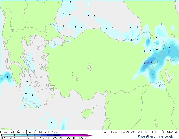Choose the 20–25 mm legend color swatch
The width and height of the screenshot is (179, 139).
50,135
